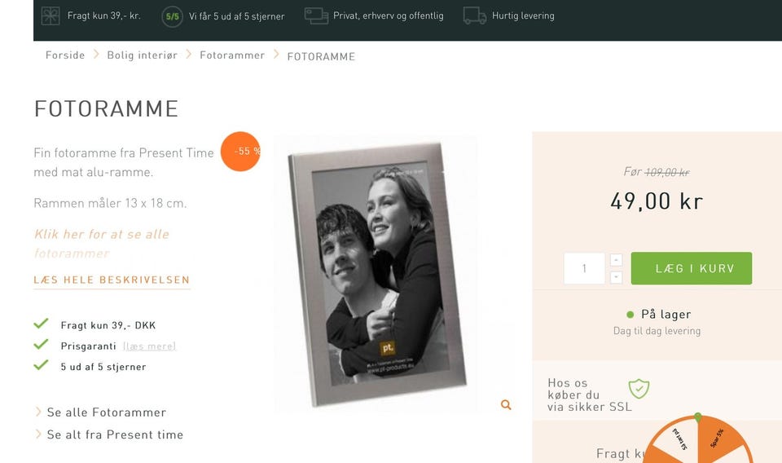Open Se alt fra Present time link
The height and width of the screenshot is (463, 782).
click(x=115, y=434)
